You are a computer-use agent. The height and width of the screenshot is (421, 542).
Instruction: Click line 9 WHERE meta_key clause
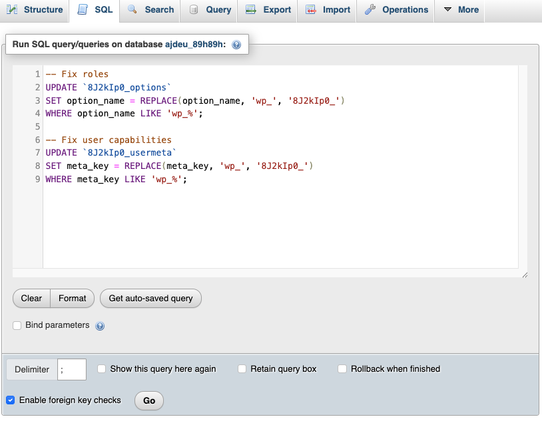pos(116,180)
